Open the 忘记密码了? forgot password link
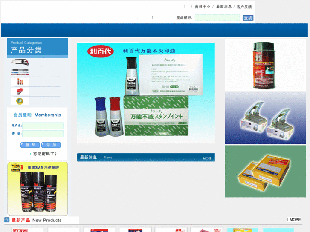The height and width of the screenshot is (232, 310). (x=45, y=154)
